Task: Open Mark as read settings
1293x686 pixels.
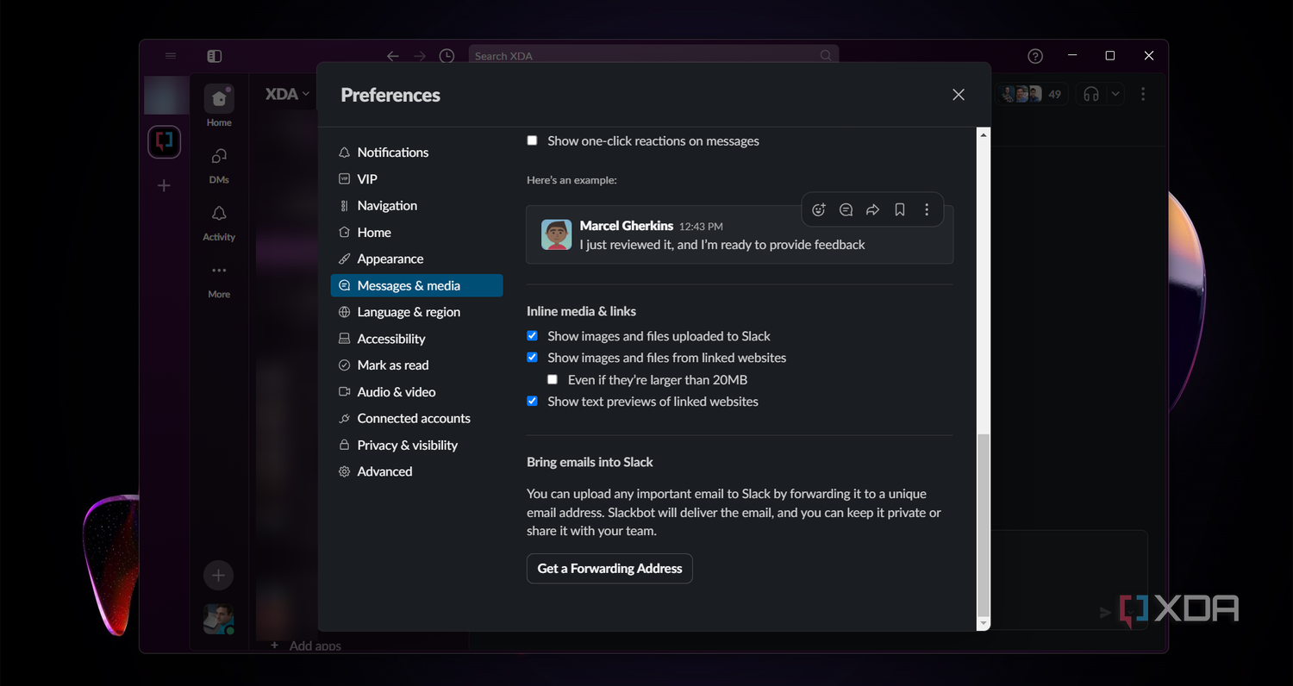Action: click(416, 365)
